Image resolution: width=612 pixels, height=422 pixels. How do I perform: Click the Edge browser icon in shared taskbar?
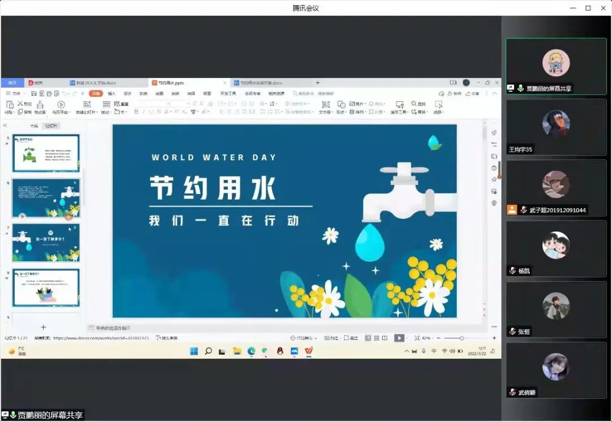click(x=252, y=351)
